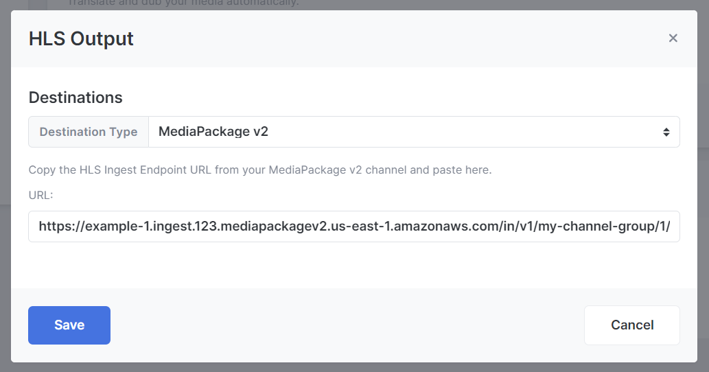Click the Destinations section heading
This screenshot has width=709, height=372.
click(x=75, y=97)
